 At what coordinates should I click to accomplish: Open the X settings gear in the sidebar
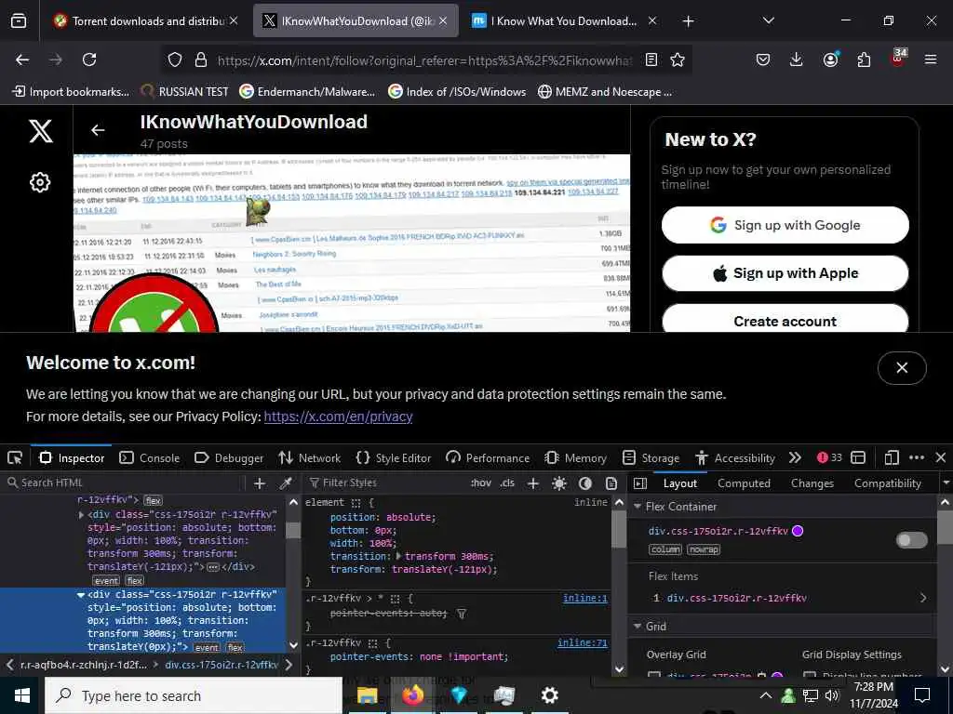(x=40, y=182)
